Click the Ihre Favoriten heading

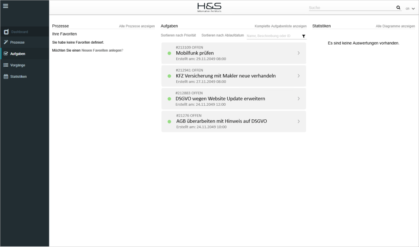click(64, 34)
